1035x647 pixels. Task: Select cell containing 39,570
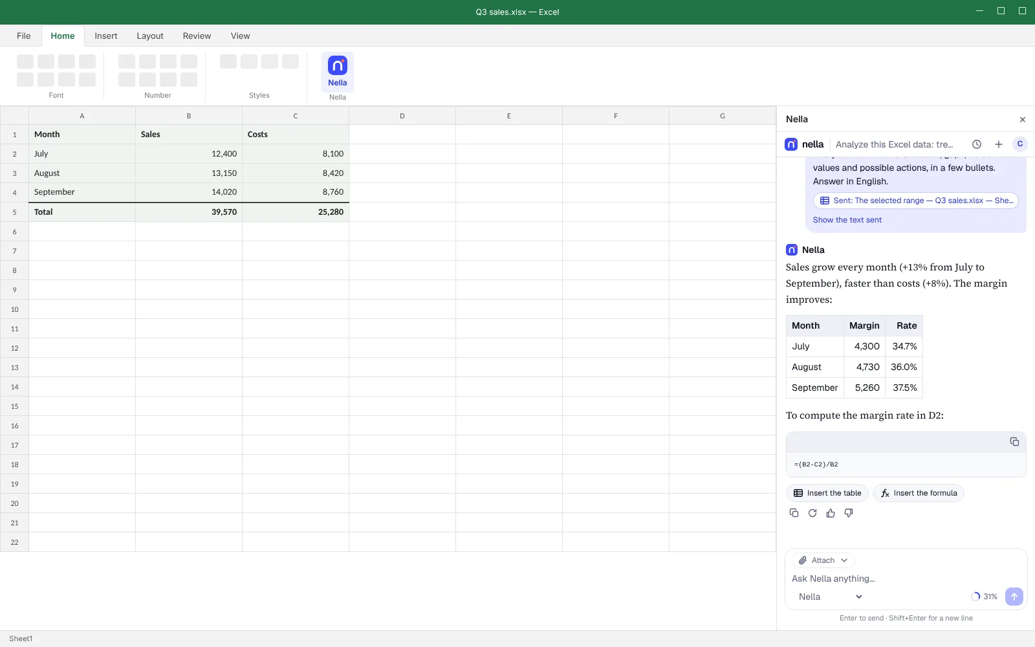tap(189, 212)
